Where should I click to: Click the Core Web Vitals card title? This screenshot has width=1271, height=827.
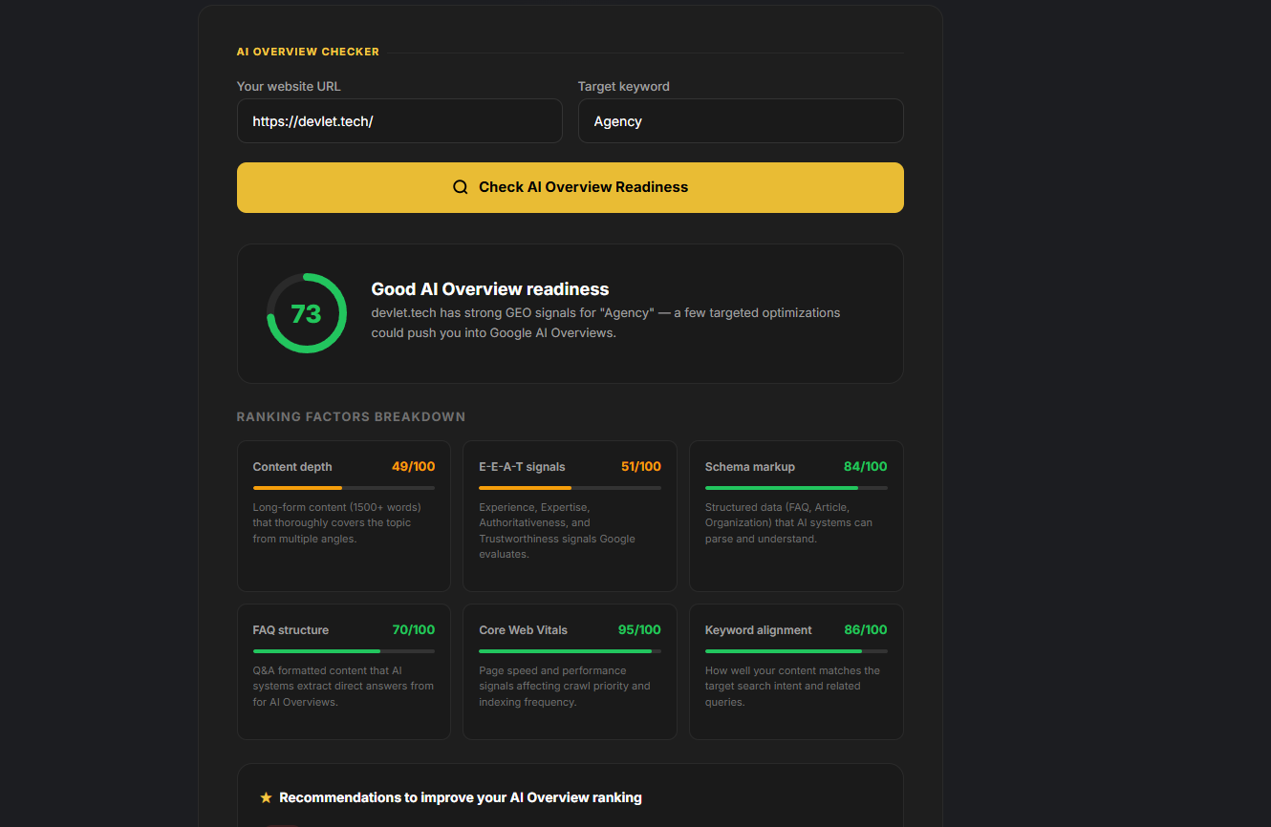click(523, 630)
